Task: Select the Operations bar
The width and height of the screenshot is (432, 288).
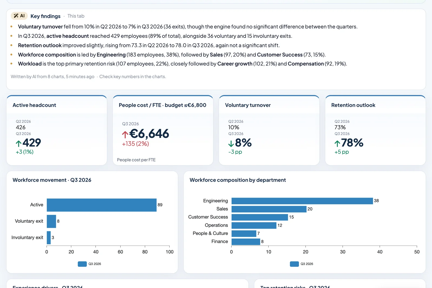Action: [254, 225]
